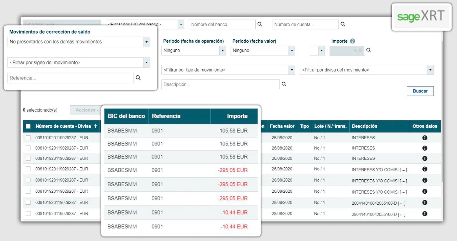
Task: Click the first -295,05 EUR amount cell
Action: 233,170
